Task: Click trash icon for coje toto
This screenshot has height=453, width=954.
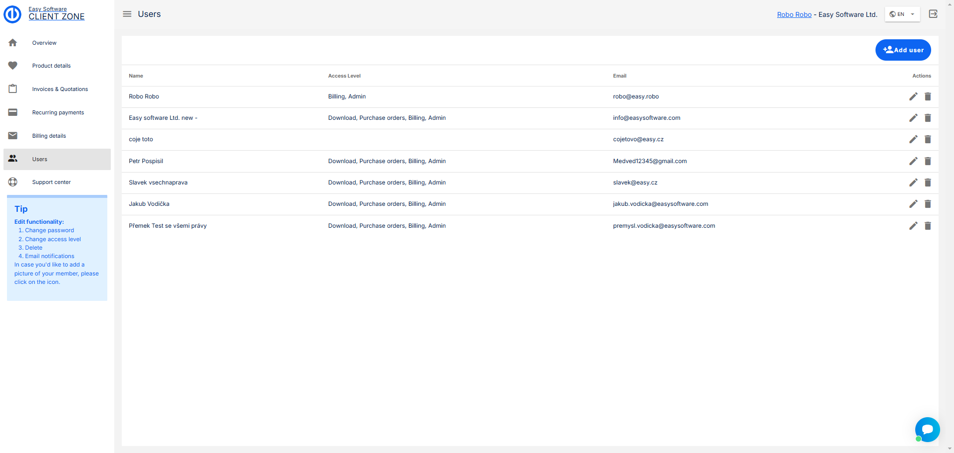Action: (927, 139)
